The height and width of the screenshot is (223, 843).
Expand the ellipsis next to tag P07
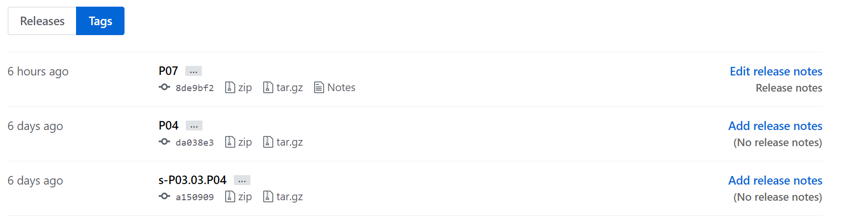(193, 71)
